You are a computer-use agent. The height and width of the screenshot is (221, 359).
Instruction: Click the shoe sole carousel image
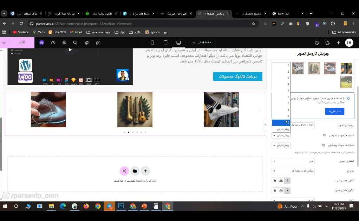[x=48, y=110]
